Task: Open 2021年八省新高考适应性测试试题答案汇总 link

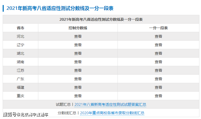Action: coord(110,104)
